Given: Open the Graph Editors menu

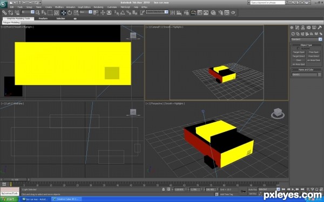Looking at the screenshot, I should point(84,7).
